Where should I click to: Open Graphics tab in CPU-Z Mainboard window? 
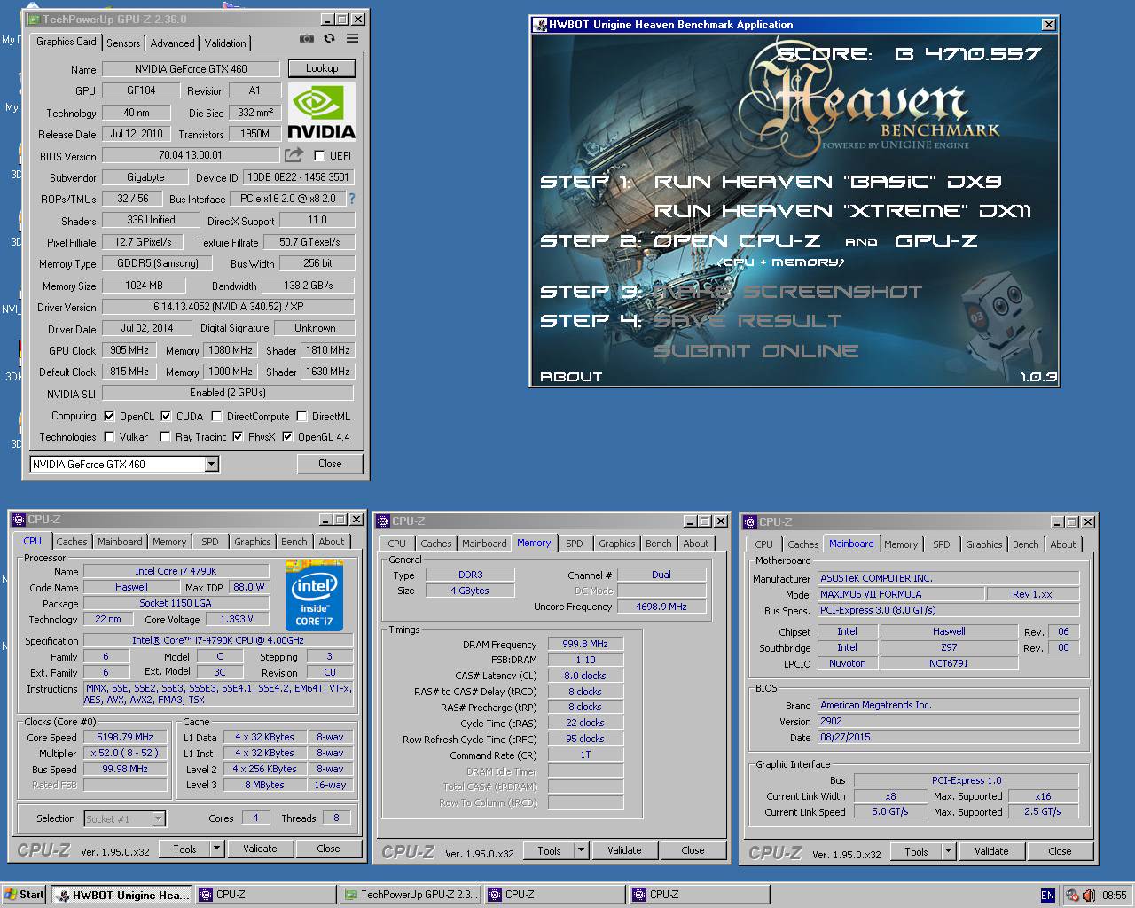coord(983,544)
